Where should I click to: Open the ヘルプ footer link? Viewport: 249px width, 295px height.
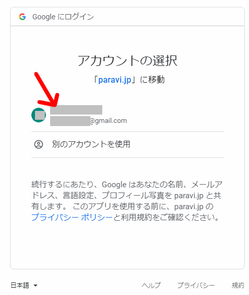coord(151,286)
